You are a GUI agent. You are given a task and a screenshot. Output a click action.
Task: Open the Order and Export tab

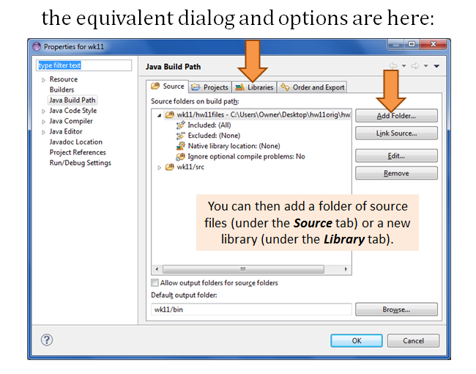click(313, 87)
